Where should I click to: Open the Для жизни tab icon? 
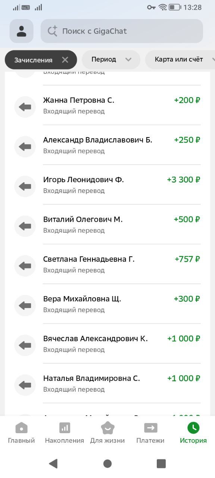[x=107, y=428]
